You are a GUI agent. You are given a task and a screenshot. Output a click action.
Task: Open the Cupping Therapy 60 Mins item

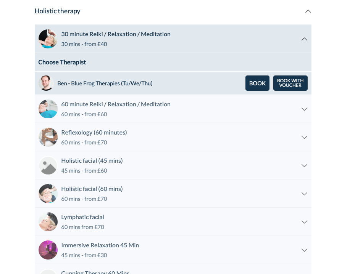(x=173, y=270)
